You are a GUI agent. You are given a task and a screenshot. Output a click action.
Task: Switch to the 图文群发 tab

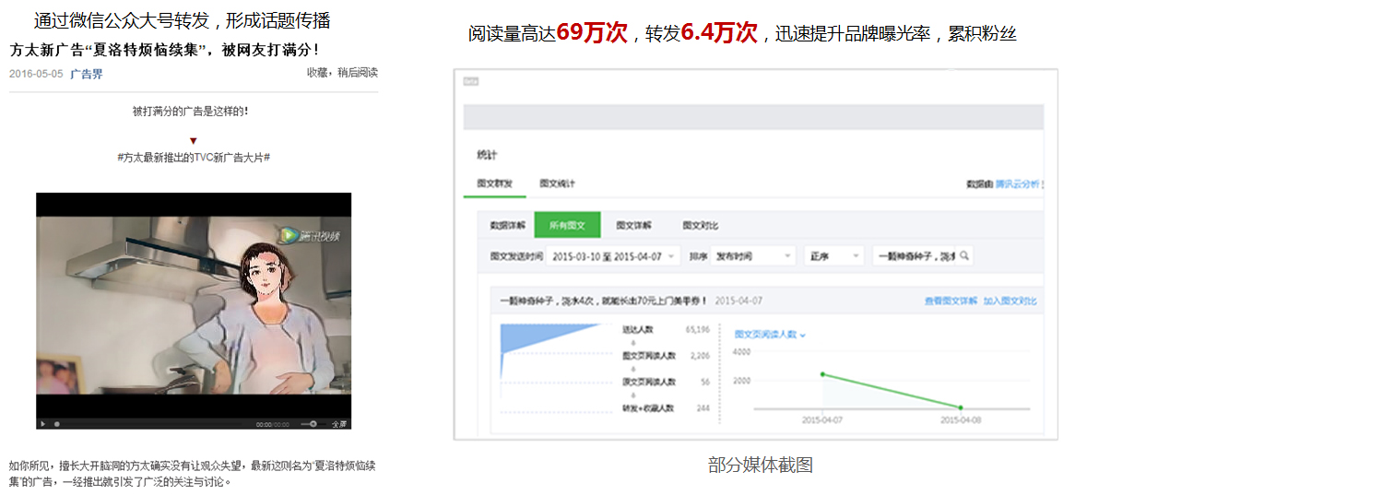coord(494,183)
